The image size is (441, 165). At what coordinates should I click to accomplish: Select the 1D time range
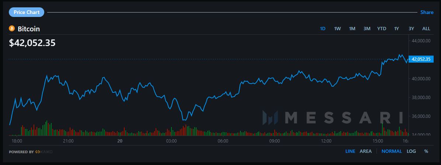coord(323,29)
